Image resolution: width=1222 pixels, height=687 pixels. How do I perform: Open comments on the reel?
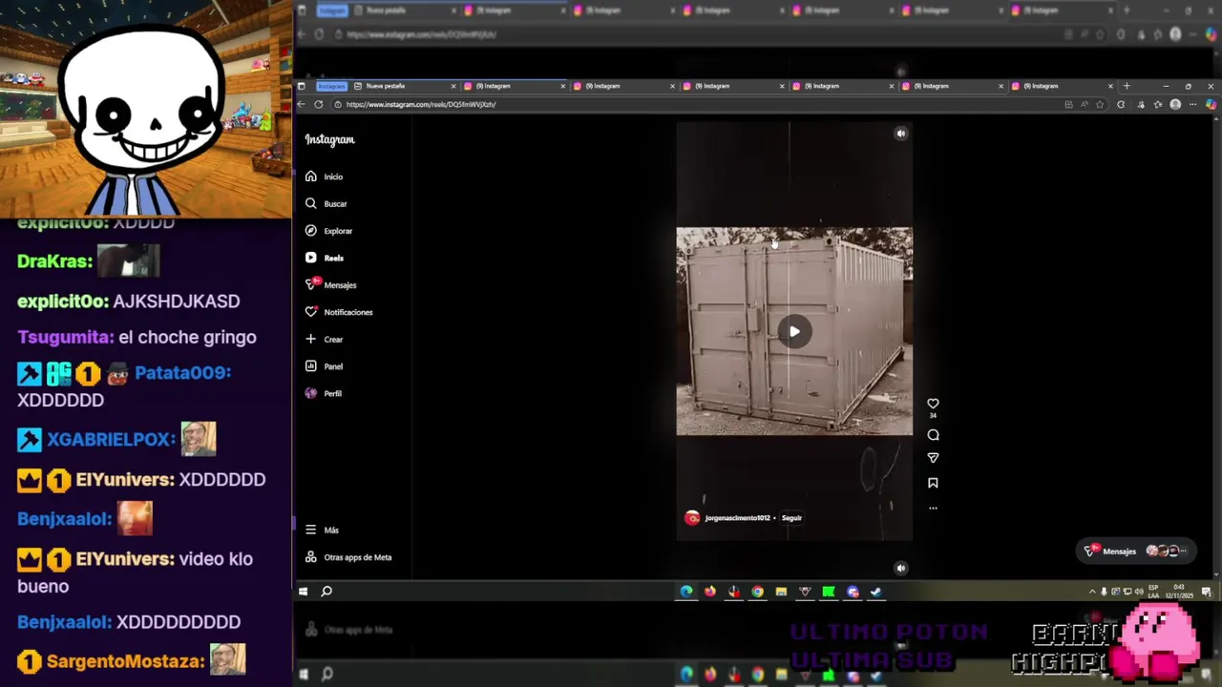click(933, 435)
